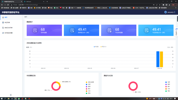Toggle the yellow evidence-size legend in bar chart
Screen dimensions: 178x100
point(103,47)
